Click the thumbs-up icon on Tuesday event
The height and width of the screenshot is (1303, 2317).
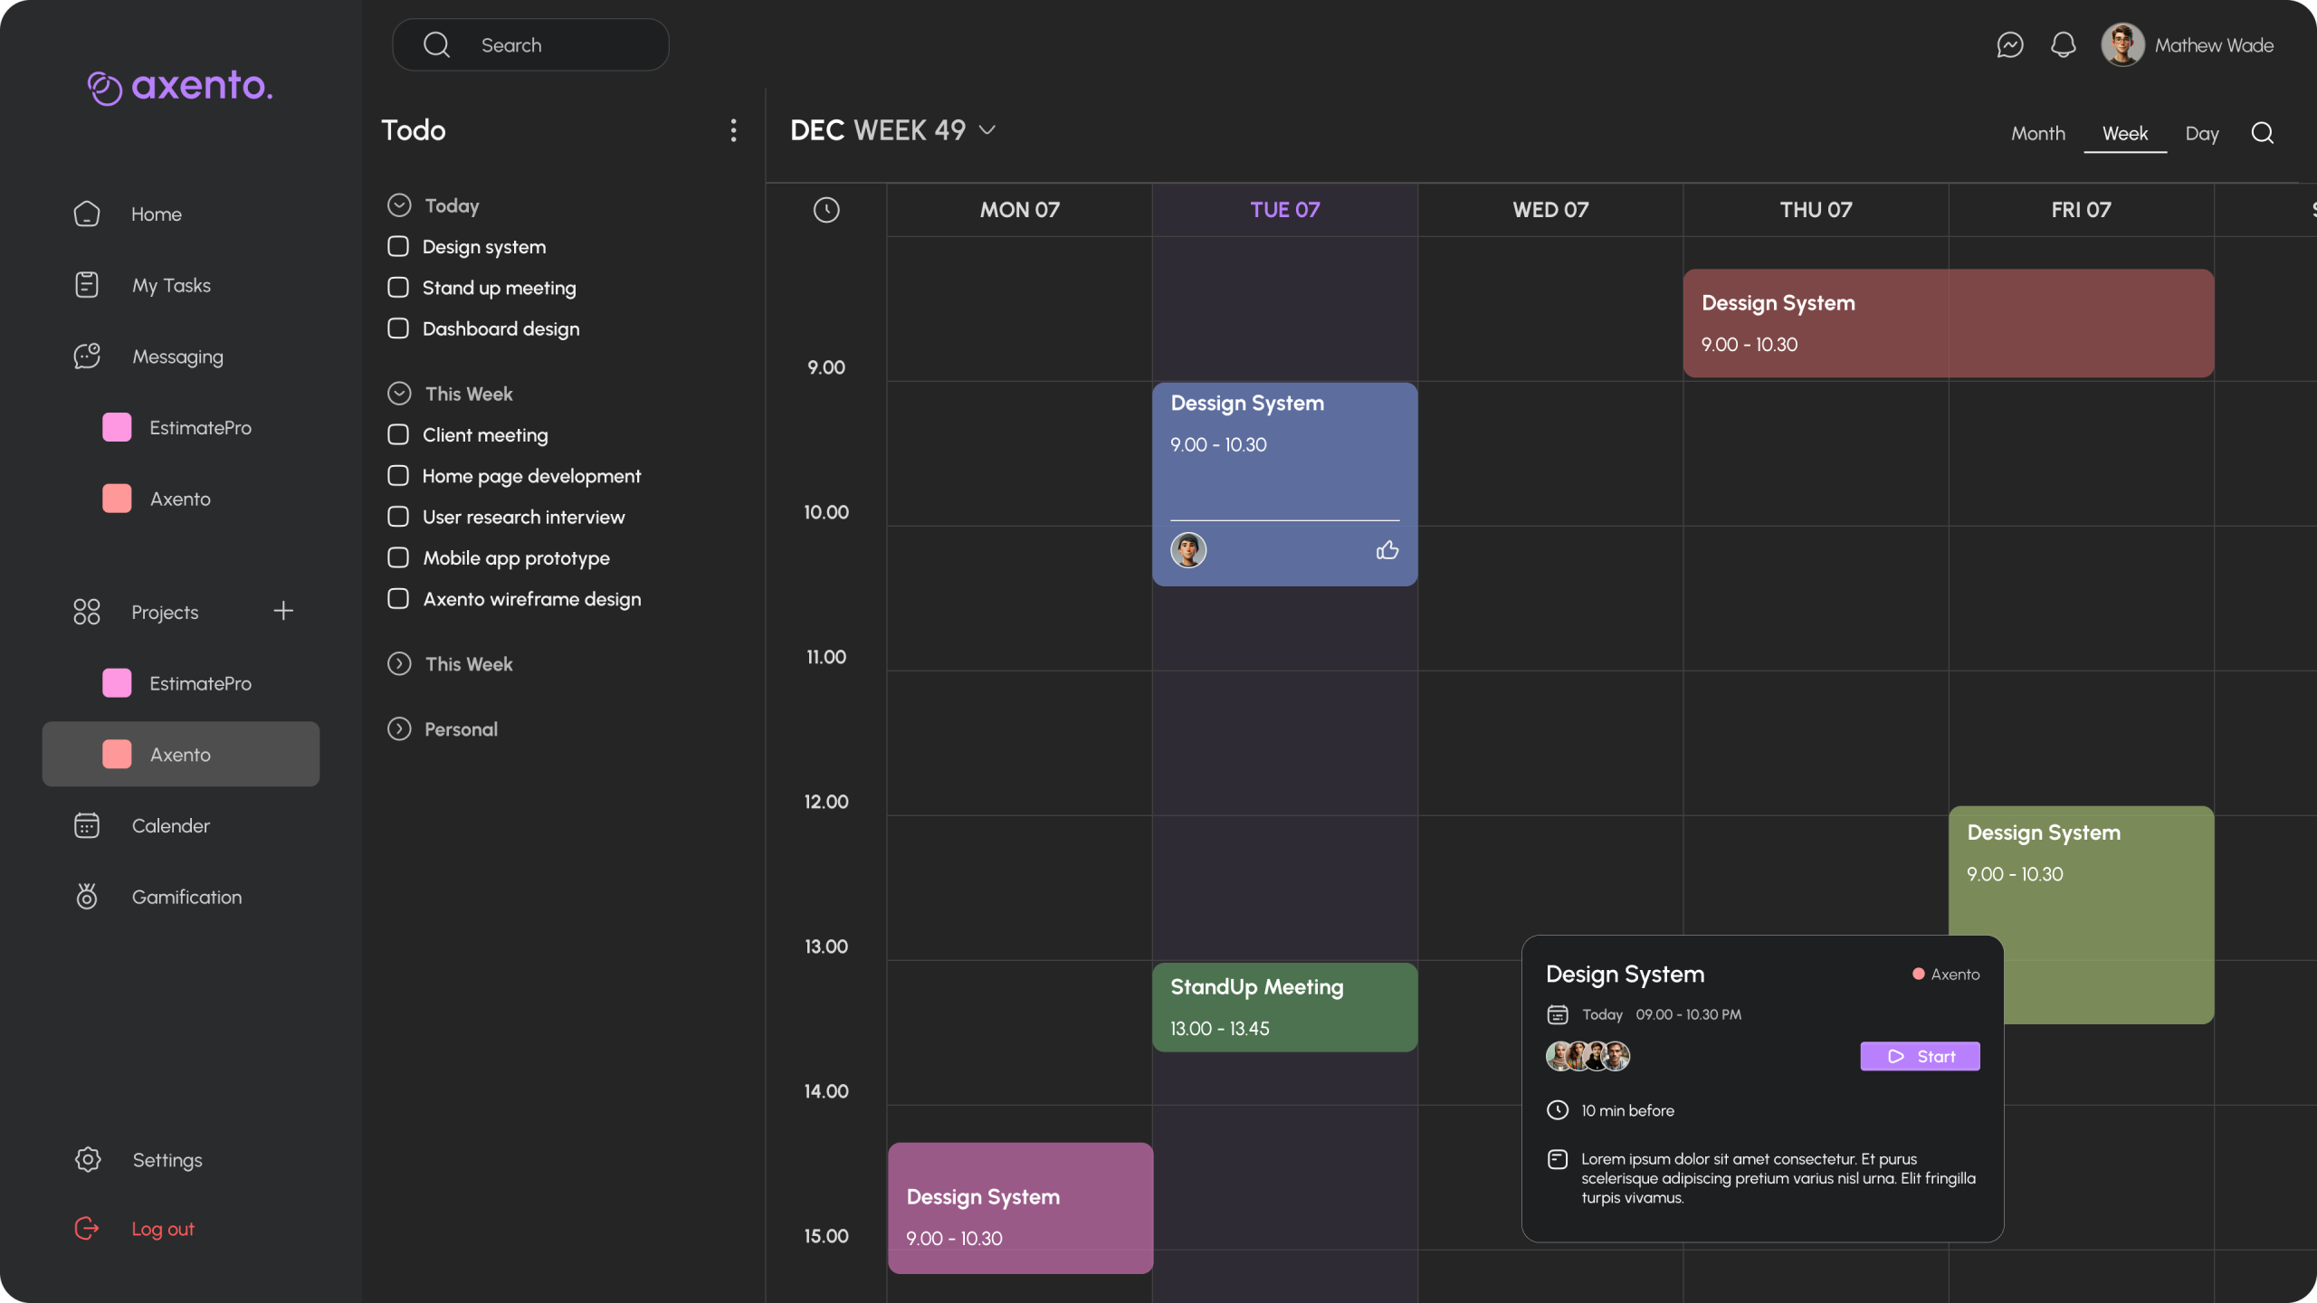click(x=1387, y=550)
